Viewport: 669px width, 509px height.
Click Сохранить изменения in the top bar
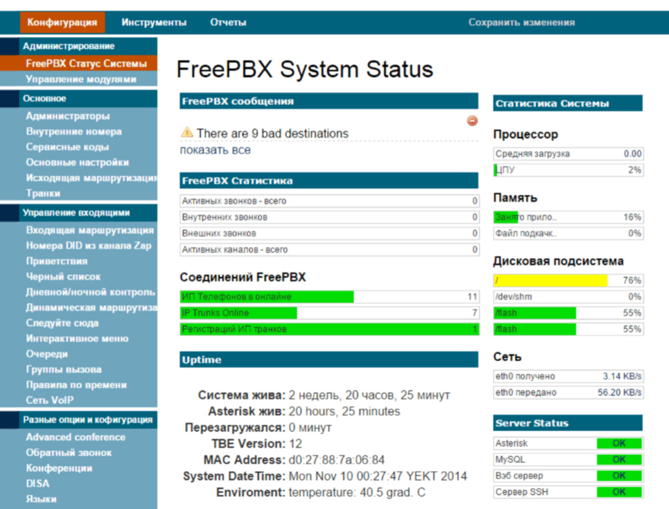pos(522,22)
